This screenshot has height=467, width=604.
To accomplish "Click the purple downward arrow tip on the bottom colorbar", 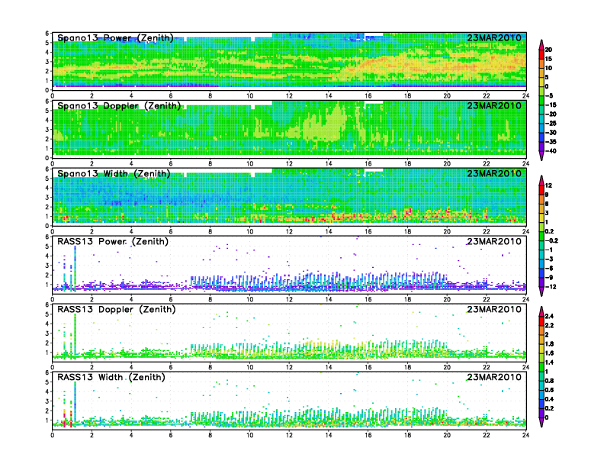I will tap(541, 423).
